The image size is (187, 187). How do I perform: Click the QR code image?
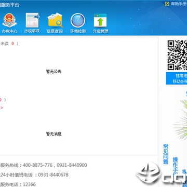[x=177, y=55]
